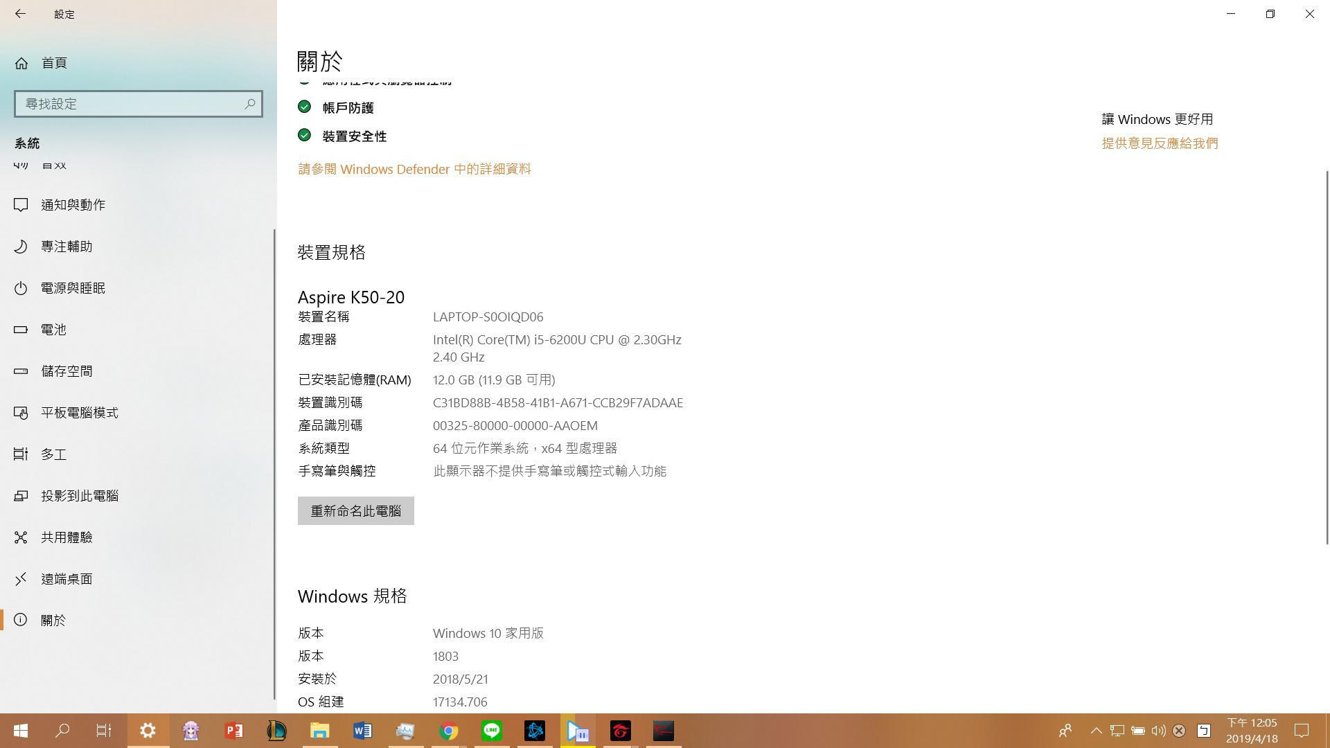Screen dimensions: 1330x748
Task: Open the Windows Start menu
Action: point(21,731)
